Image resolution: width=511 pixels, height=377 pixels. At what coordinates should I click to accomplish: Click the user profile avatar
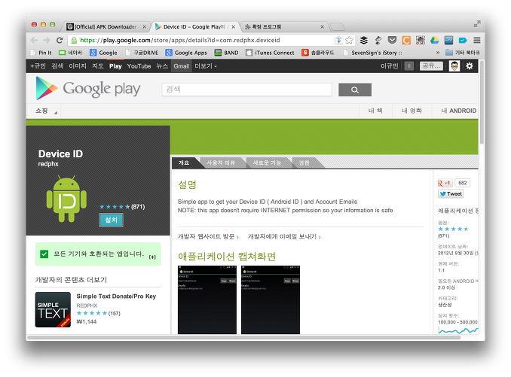point(454,66)
